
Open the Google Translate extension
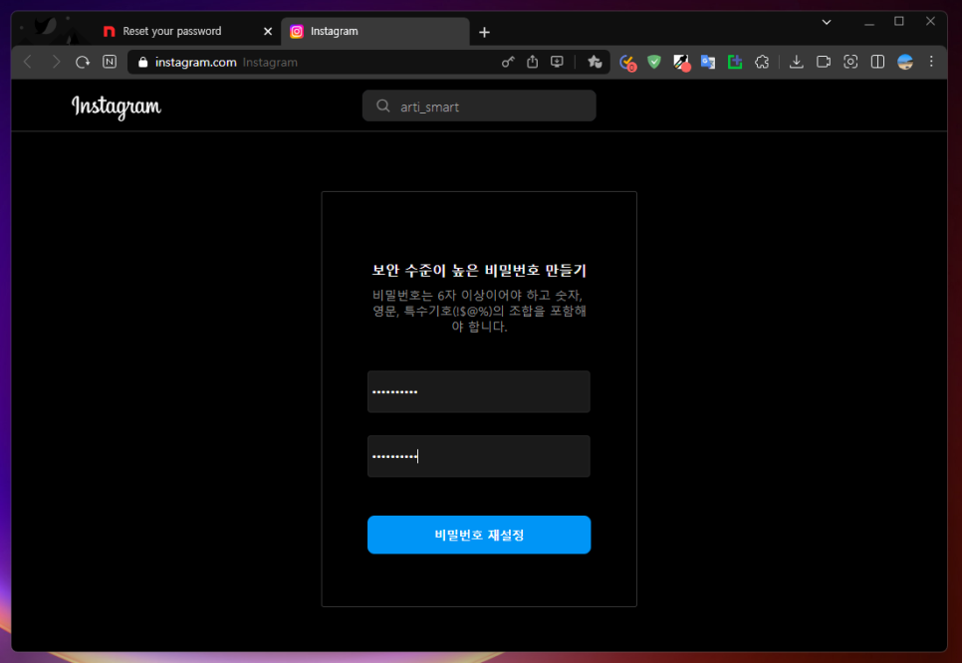point(708,62)
